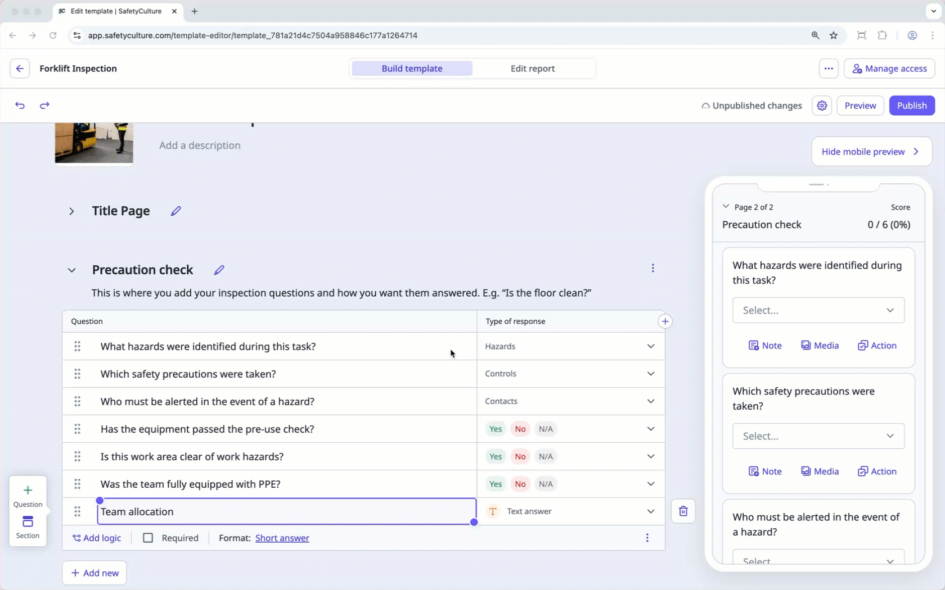Add Action under hazards question in mobile preview
Screen dimensions: 945x590
(x=877, y=346)
